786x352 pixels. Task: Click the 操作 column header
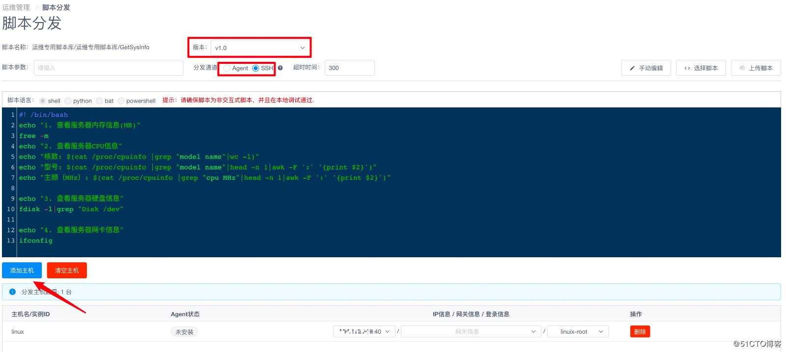(636, 314)
